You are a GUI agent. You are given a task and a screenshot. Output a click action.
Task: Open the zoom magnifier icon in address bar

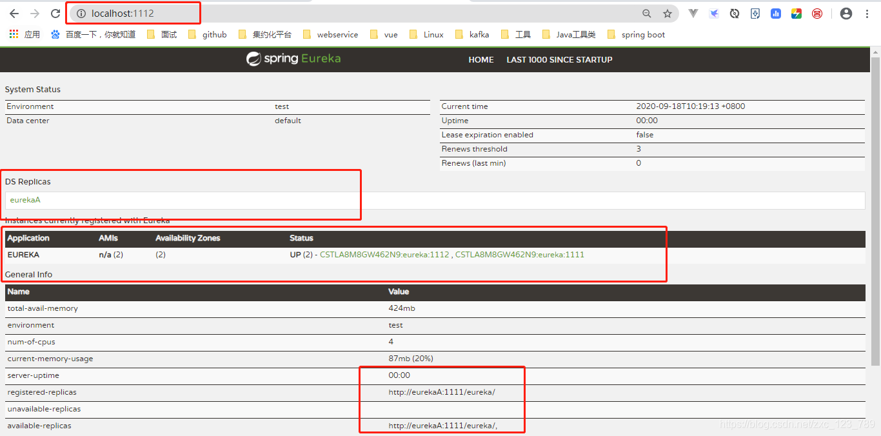click(647, 14)
